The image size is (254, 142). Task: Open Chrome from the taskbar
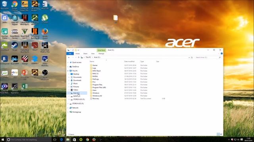[87, 140]
